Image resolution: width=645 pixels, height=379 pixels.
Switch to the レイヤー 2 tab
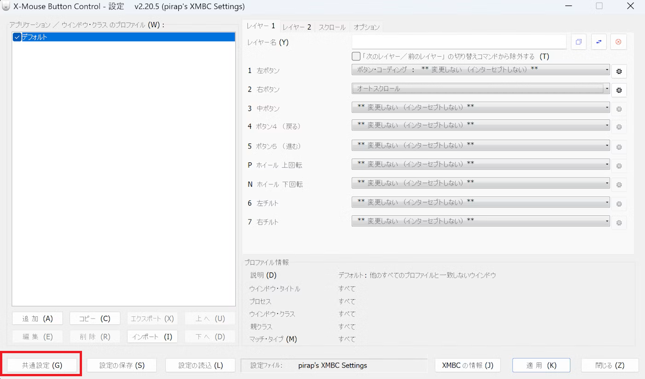(297, 27)
